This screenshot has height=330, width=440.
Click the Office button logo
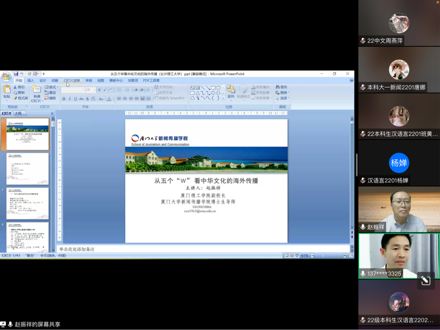pyautogui.click(x=6, y=77)
